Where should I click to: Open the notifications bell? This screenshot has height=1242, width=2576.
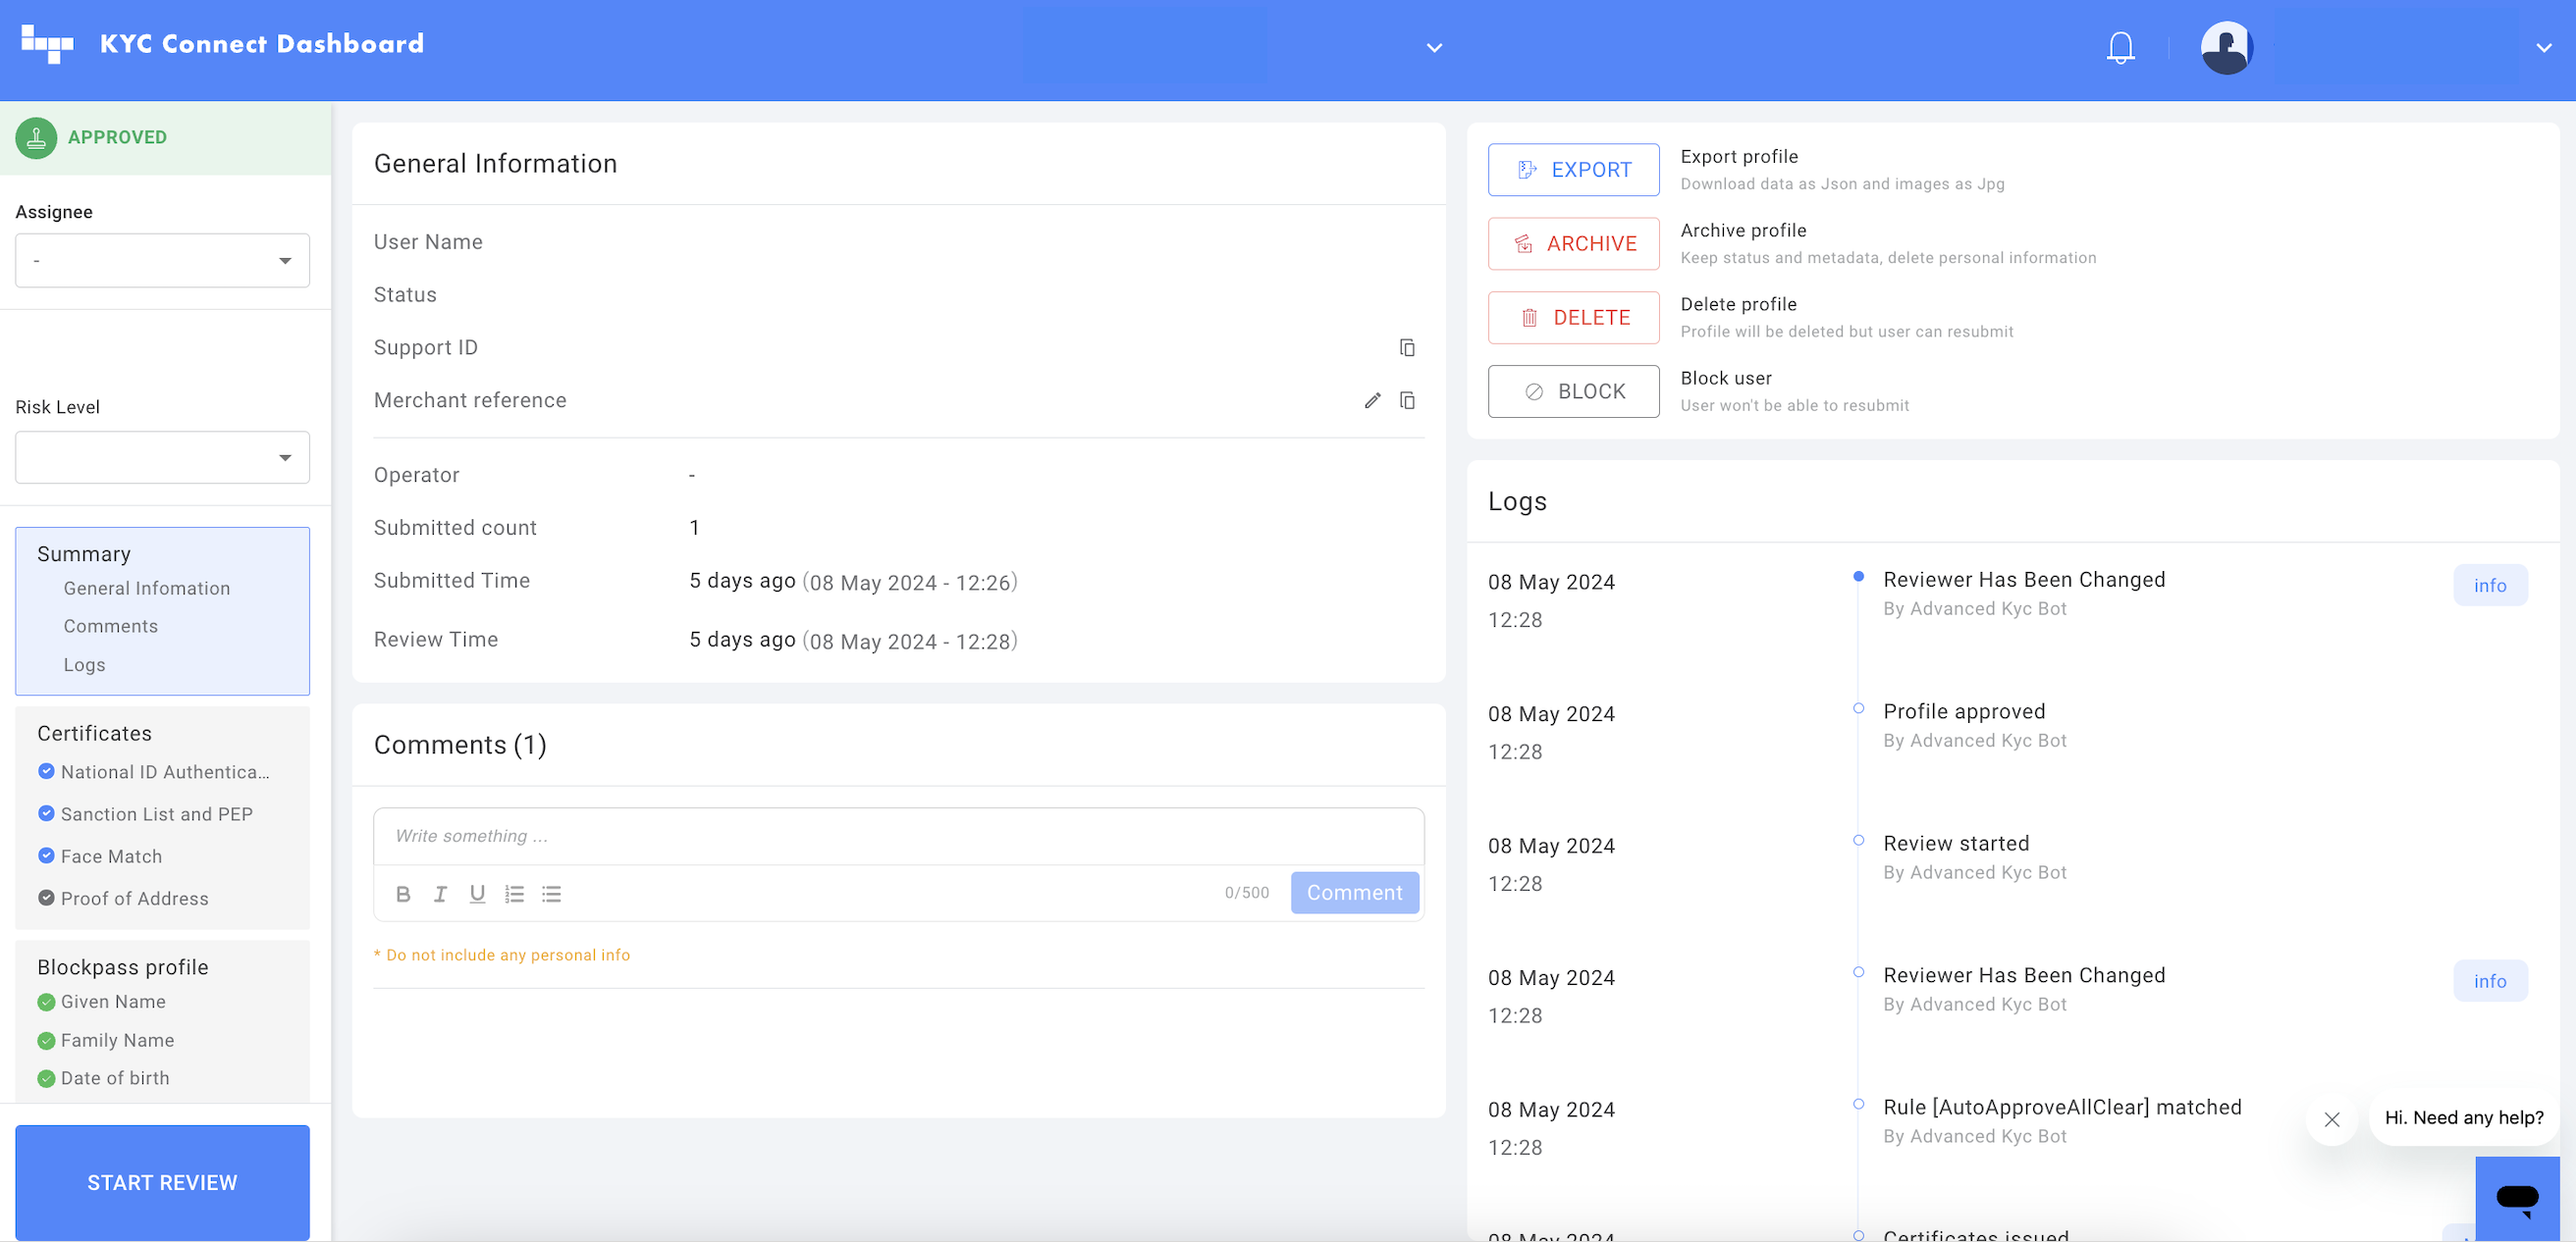[x=2120, y=47]
